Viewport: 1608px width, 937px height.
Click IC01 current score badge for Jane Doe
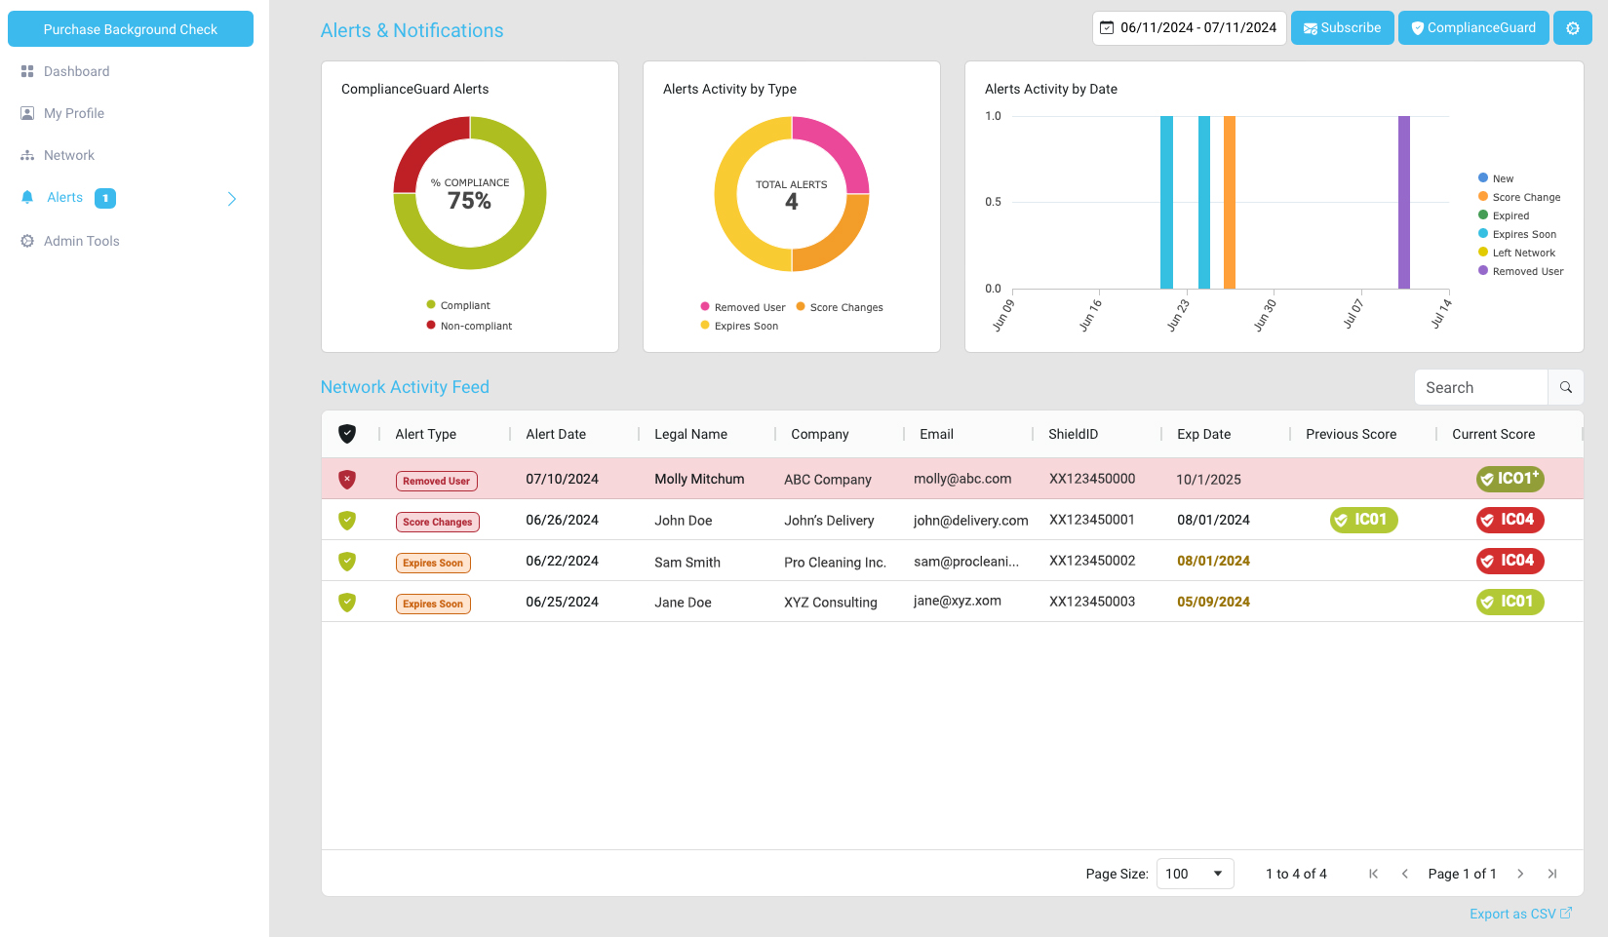pyautogui.click(x=1510, y=602)
